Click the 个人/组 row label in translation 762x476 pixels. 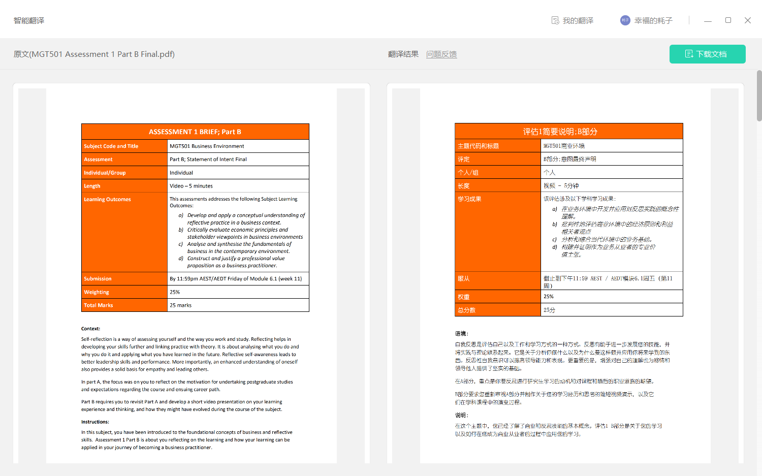pos(498,172)
